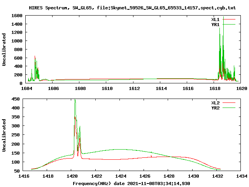Screen dimensions: 249x187
Task: Click the top plot Uncalibrated axis label
Action: [4, 49]
